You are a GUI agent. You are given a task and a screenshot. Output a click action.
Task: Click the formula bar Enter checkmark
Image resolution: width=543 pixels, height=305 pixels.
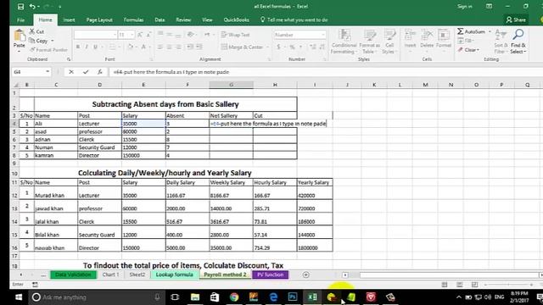(x=86, y=72)
